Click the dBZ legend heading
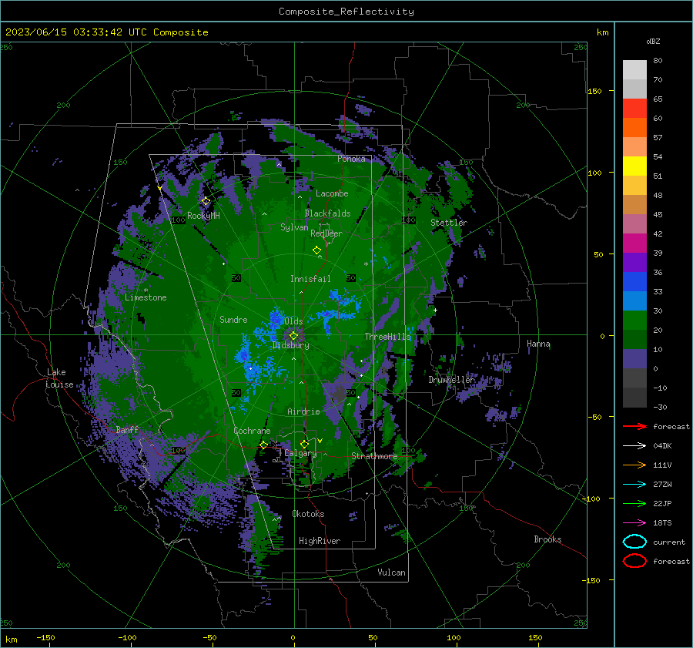693x648 pixels. point(653,41)
